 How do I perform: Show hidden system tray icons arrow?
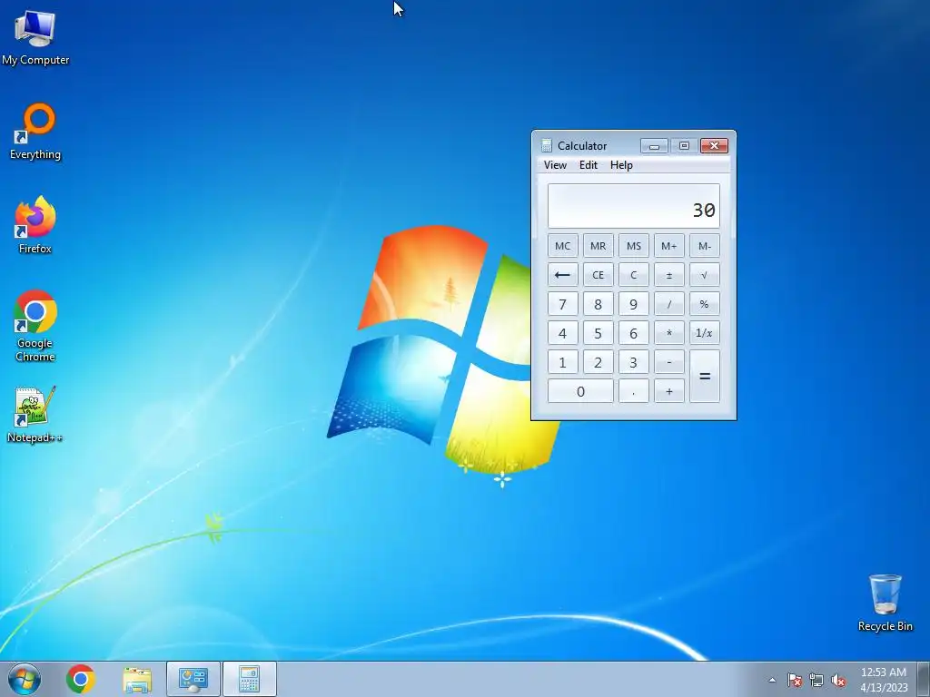[772, 680]
